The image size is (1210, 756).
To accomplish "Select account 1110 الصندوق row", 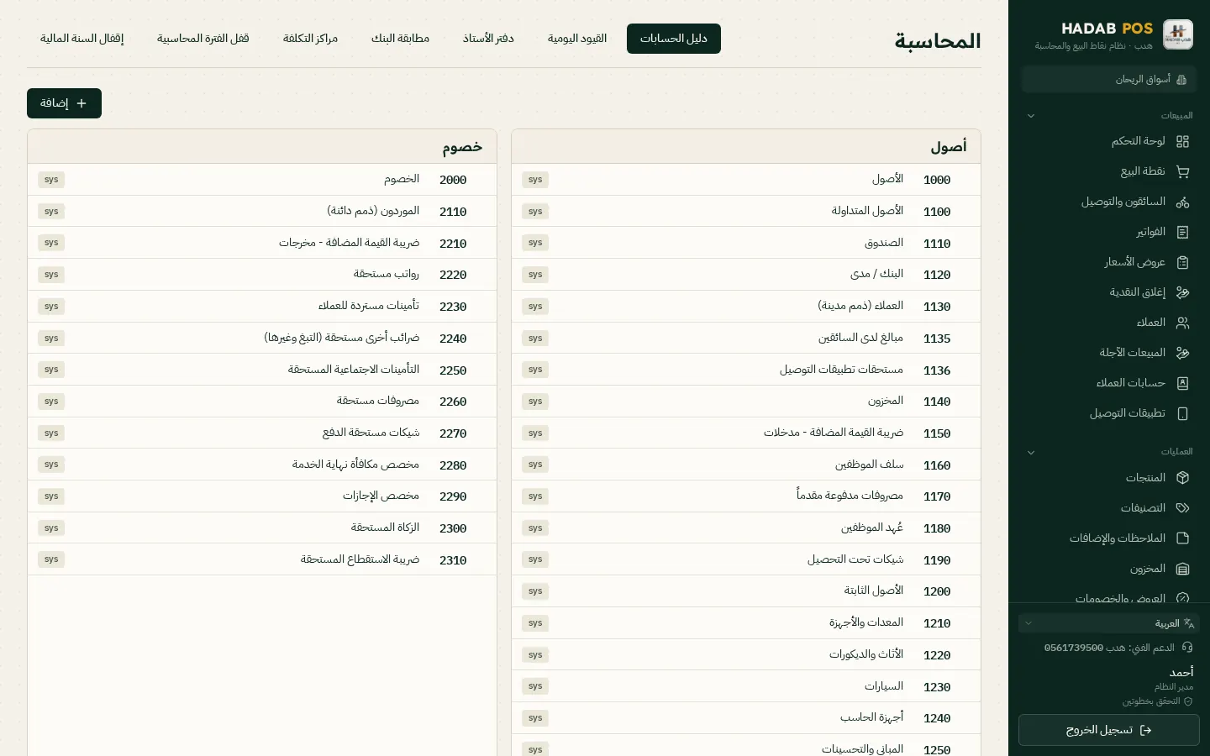I will [746, 243].
